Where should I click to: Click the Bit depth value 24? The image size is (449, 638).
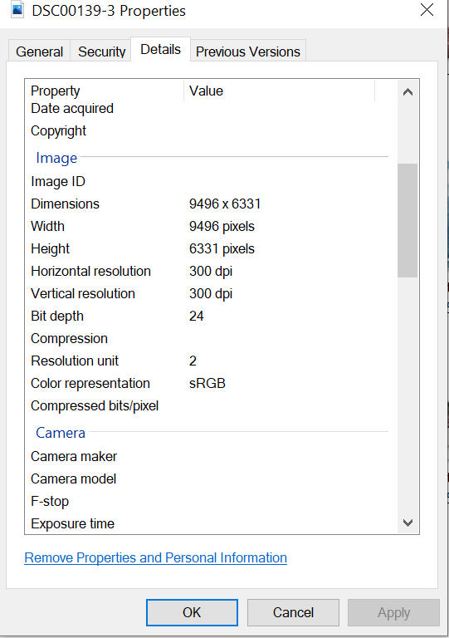click(196, 316)
